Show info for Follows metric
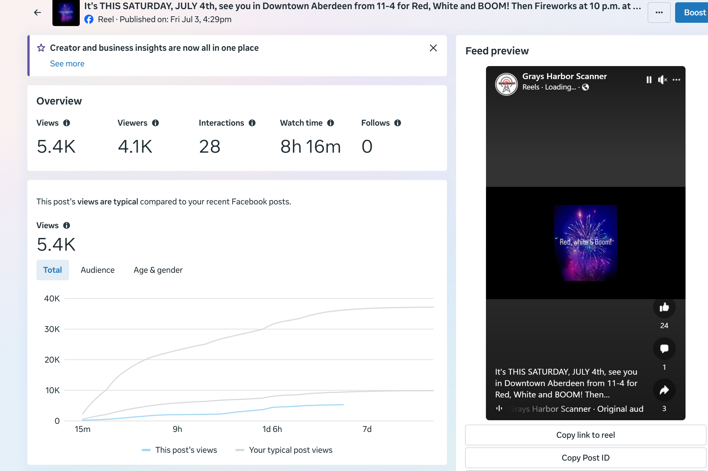This screenshot has height=471, width=708. (x=397, y=123)
